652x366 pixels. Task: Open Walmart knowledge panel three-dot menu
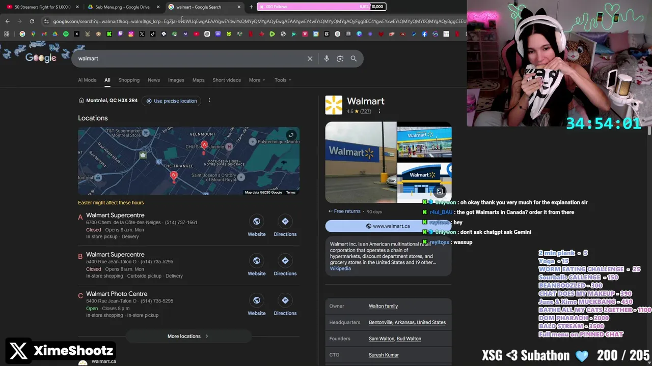379,111
